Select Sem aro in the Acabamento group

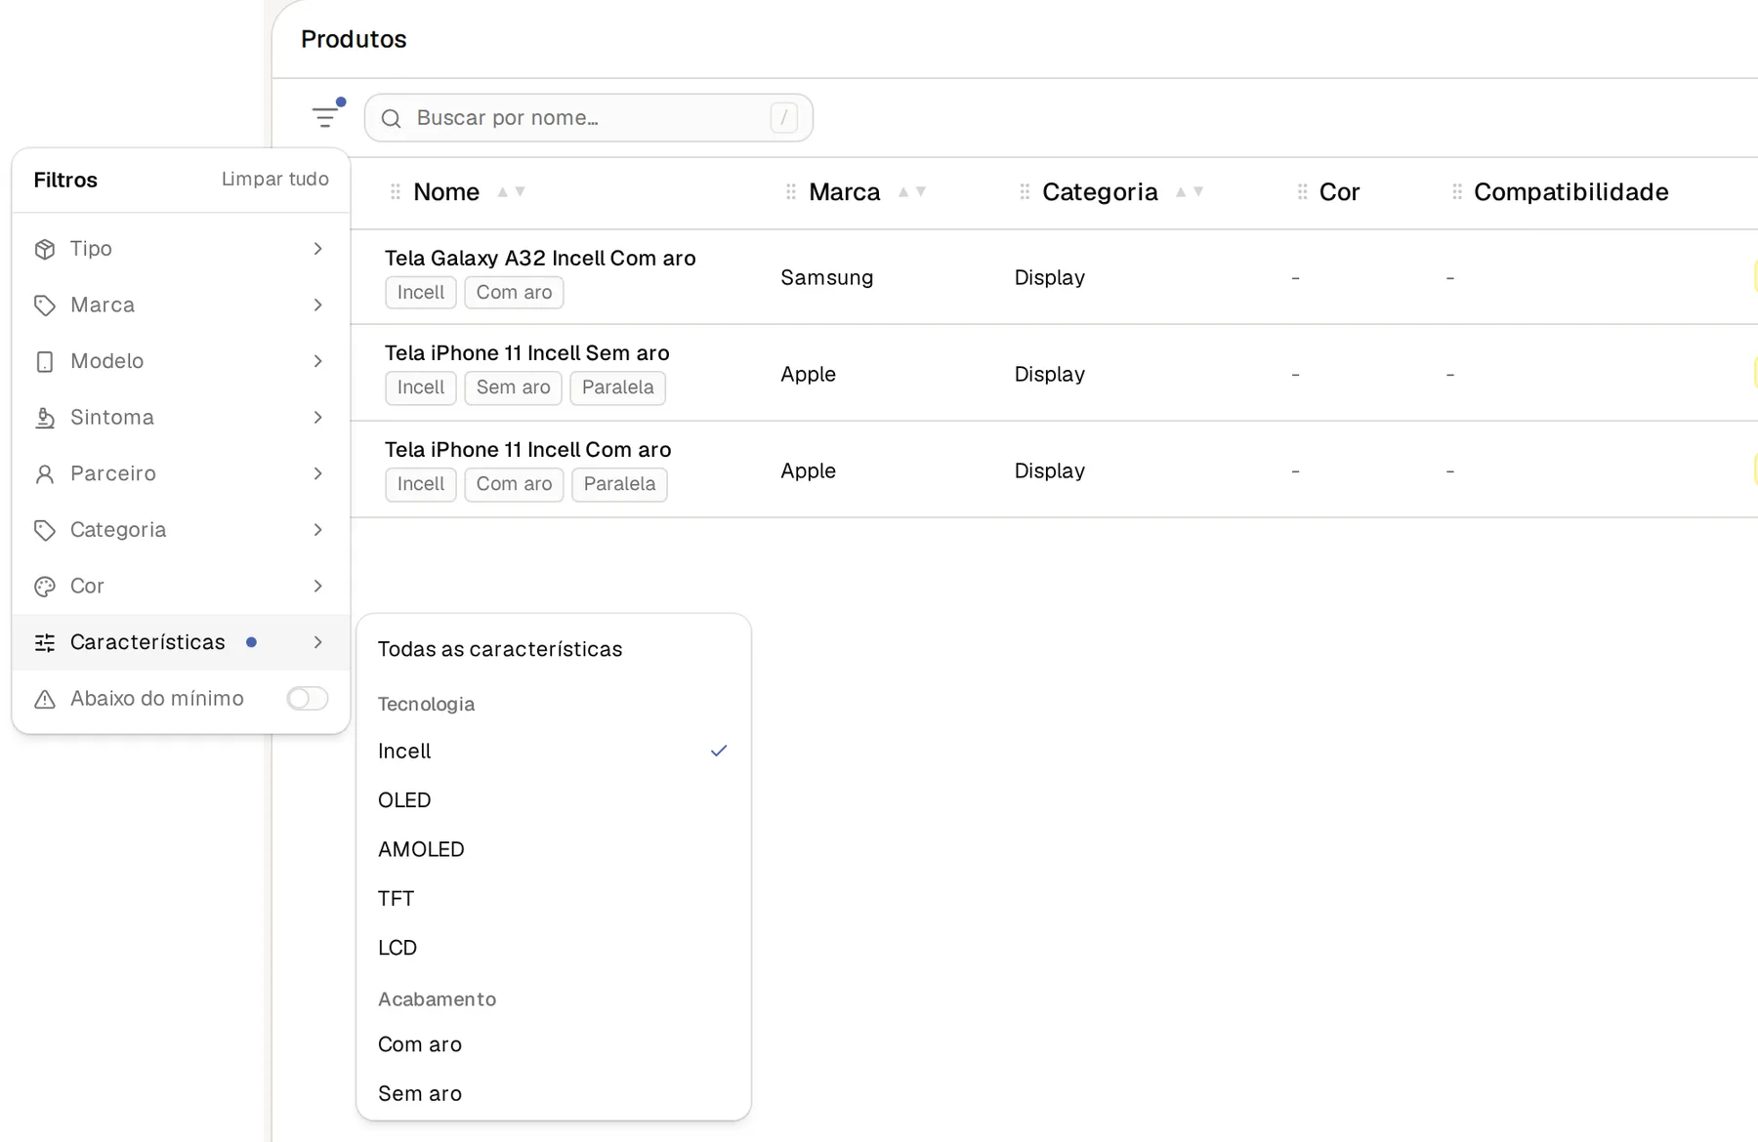point(554,1094)
